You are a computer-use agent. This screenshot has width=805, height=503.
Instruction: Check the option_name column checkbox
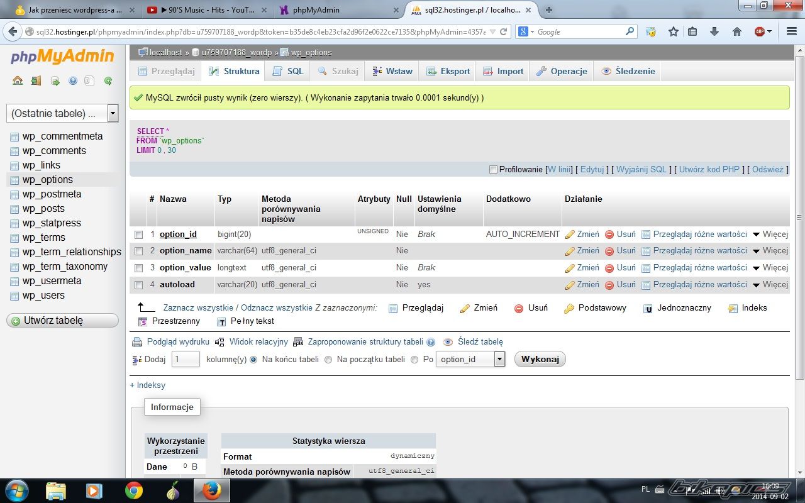138,251
